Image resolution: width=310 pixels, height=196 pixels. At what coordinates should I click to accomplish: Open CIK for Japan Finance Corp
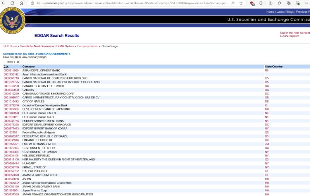pyautogui.click(x=11, y=191)
